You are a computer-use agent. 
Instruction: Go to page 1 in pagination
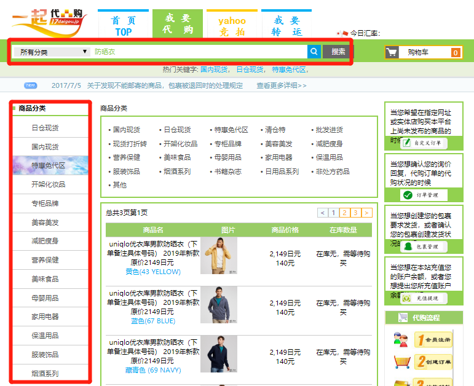[x=333, y=213]
